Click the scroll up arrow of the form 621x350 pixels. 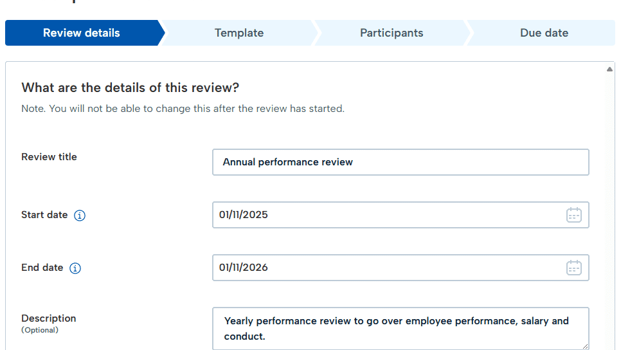click(x=609, y=69)
